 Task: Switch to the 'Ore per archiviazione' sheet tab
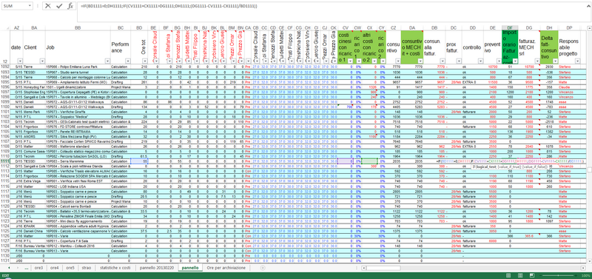[226, 268]
